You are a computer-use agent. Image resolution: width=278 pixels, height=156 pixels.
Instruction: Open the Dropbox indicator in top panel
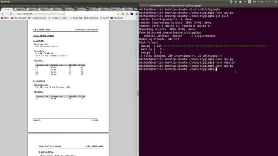coord(240,2)
